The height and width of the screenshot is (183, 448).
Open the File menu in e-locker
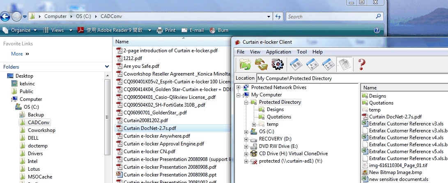[241, 52]
